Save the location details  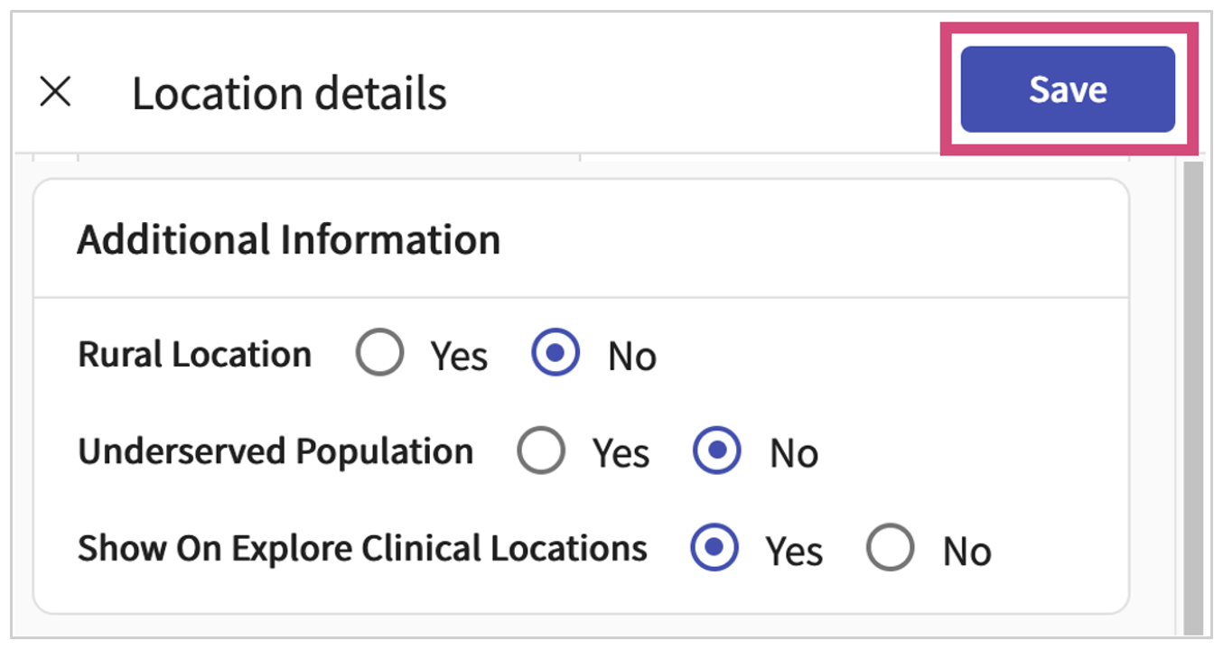tap(1067, 89)
